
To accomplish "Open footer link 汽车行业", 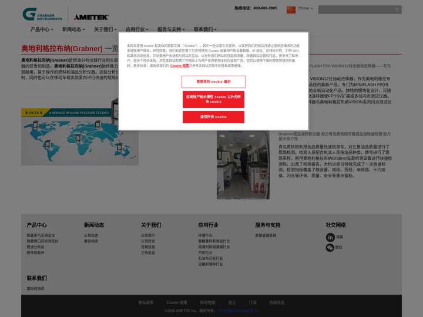I will [x=205, y=253].
